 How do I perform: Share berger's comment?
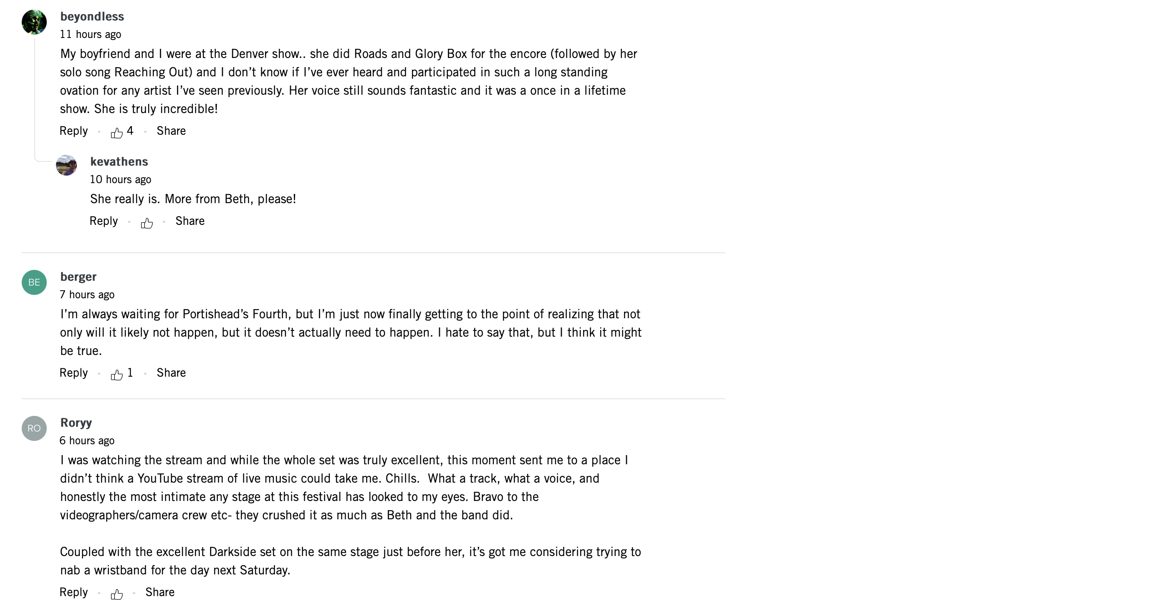pos(171,373)
